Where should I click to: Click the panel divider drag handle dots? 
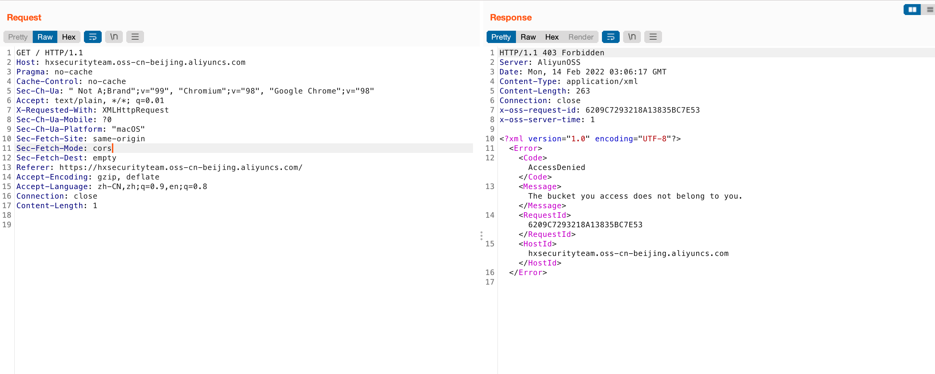(481, 236)
